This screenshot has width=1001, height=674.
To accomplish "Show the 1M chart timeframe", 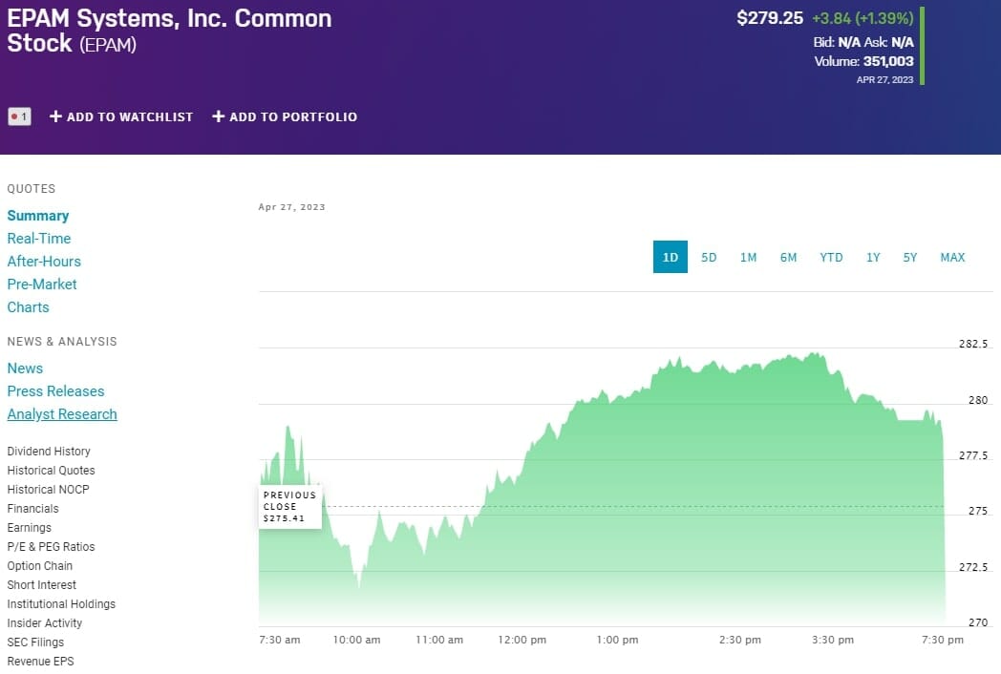I will [x=748, y=257].
